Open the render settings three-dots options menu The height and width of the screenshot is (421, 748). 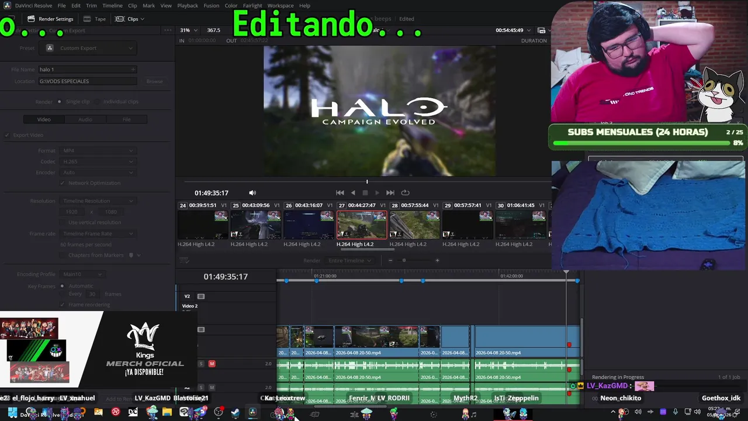point(168,30)
